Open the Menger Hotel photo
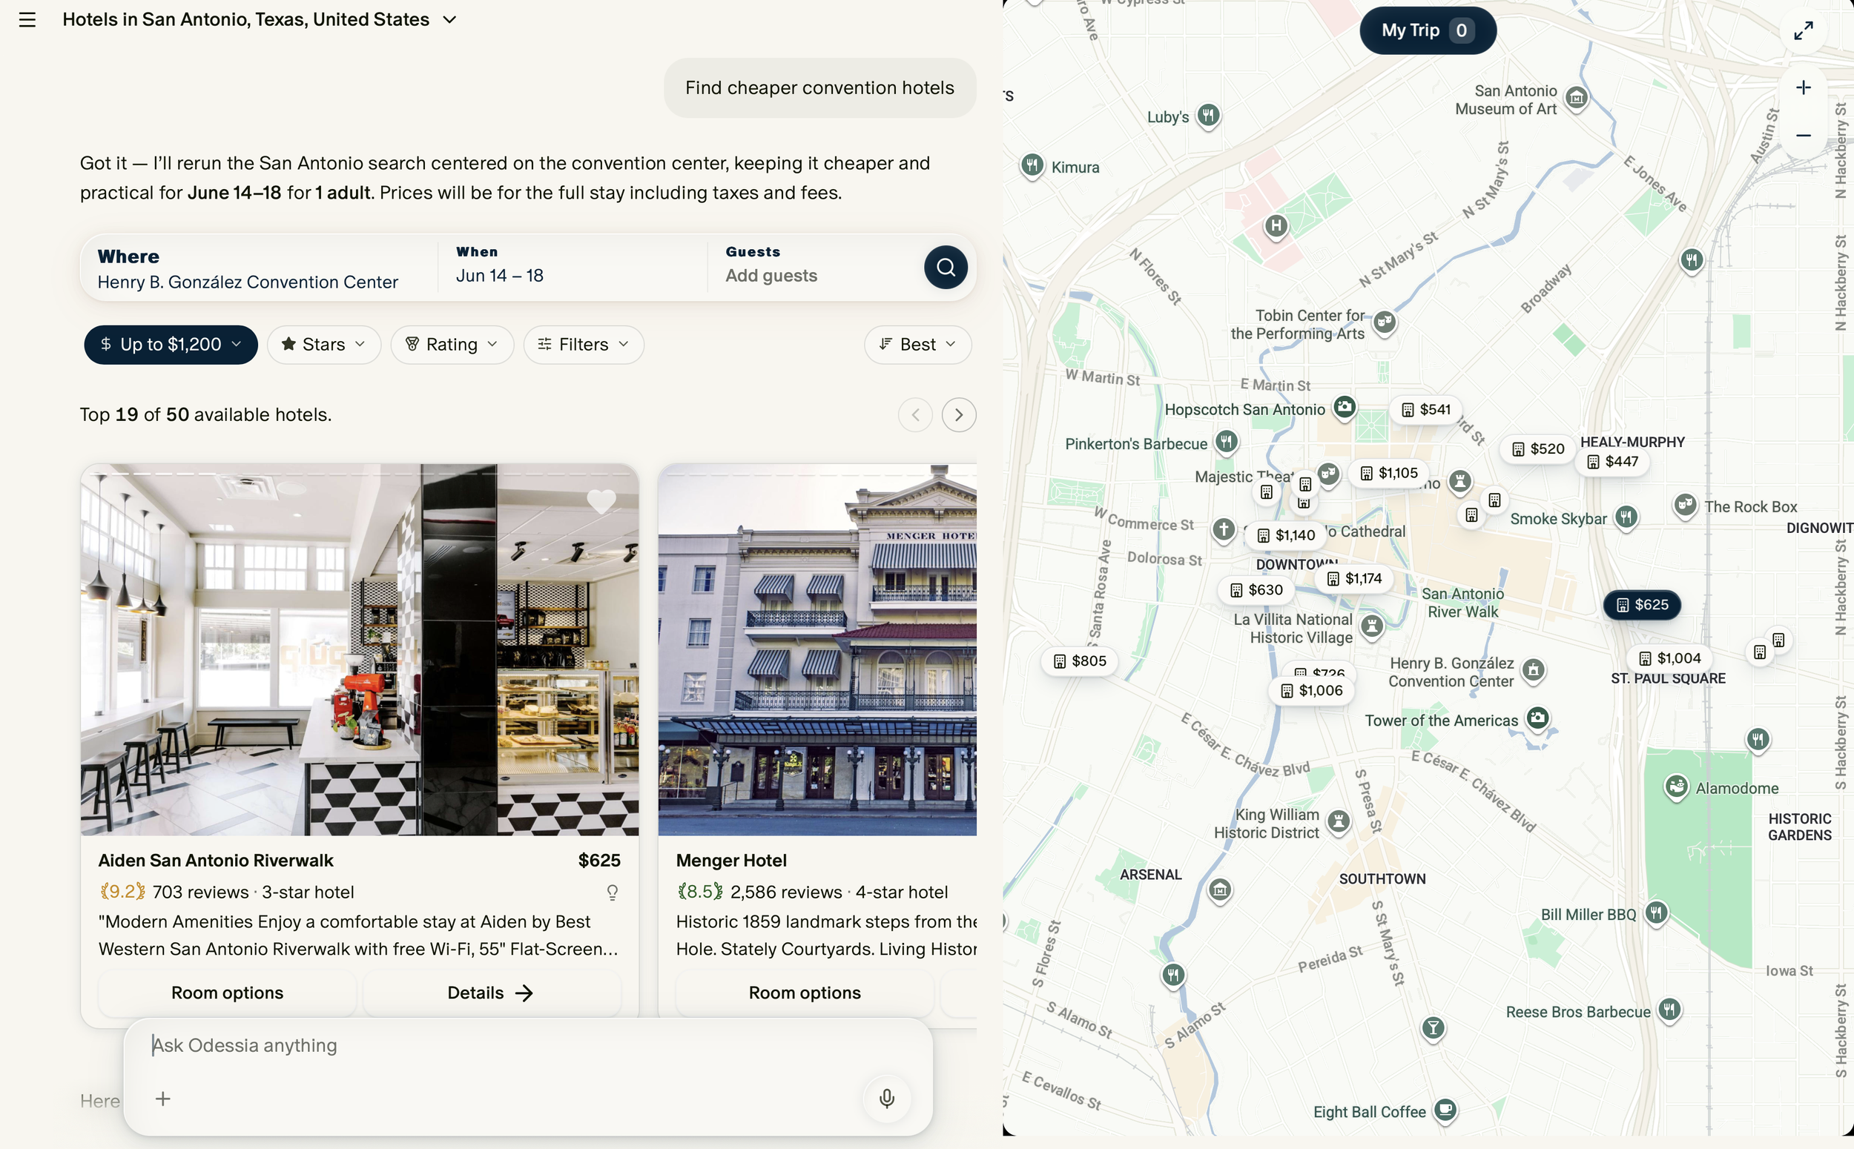Screen dimensions: 1854x1149 click(817, 651)
